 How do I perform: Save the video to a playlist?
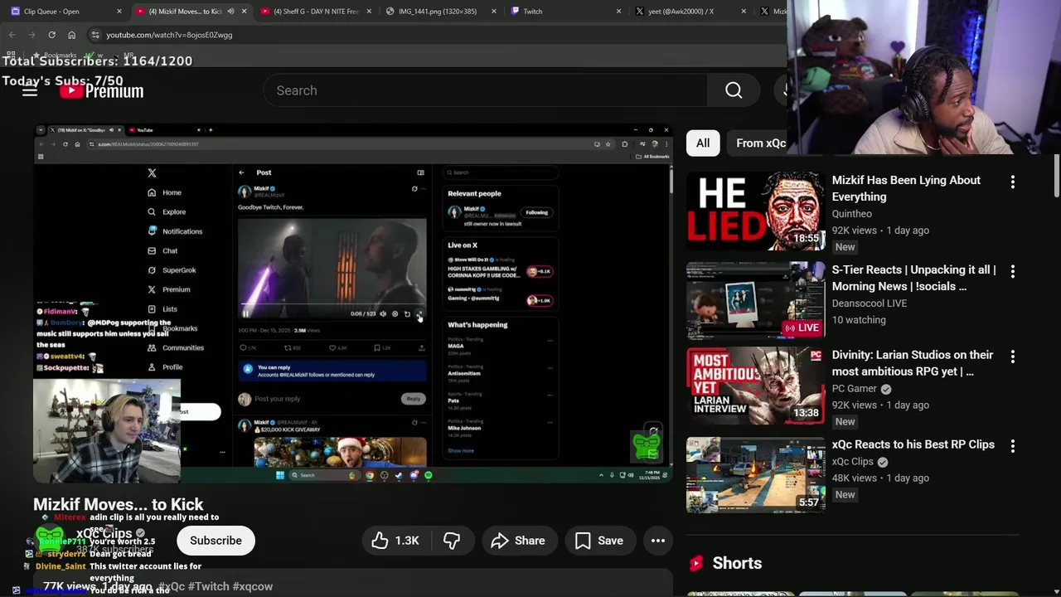599,541
